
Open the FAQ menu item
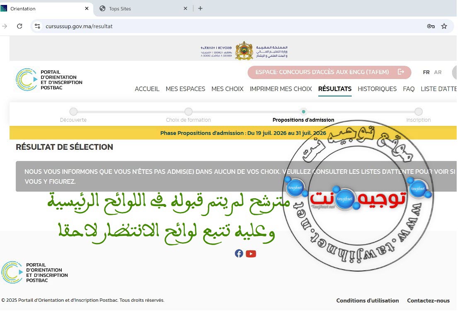tap(409, 89)
